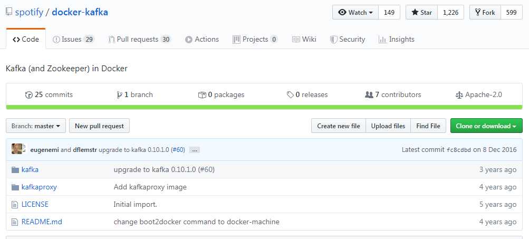Open the docker-kafka repository link
Screen dimensions: 529x239
(80, 13)
